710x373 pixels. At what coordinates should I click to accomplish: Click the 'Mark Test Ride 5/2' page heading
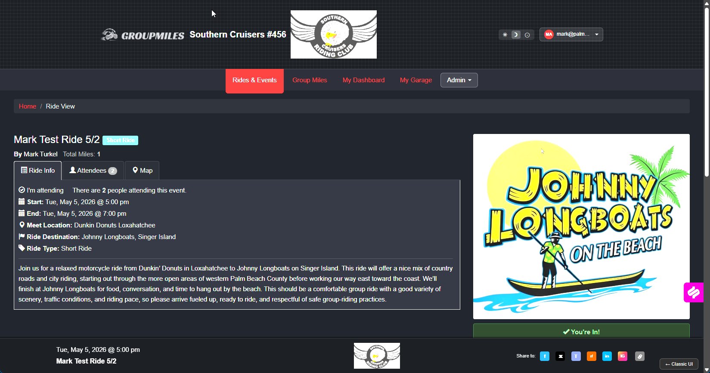pos(57,140)
